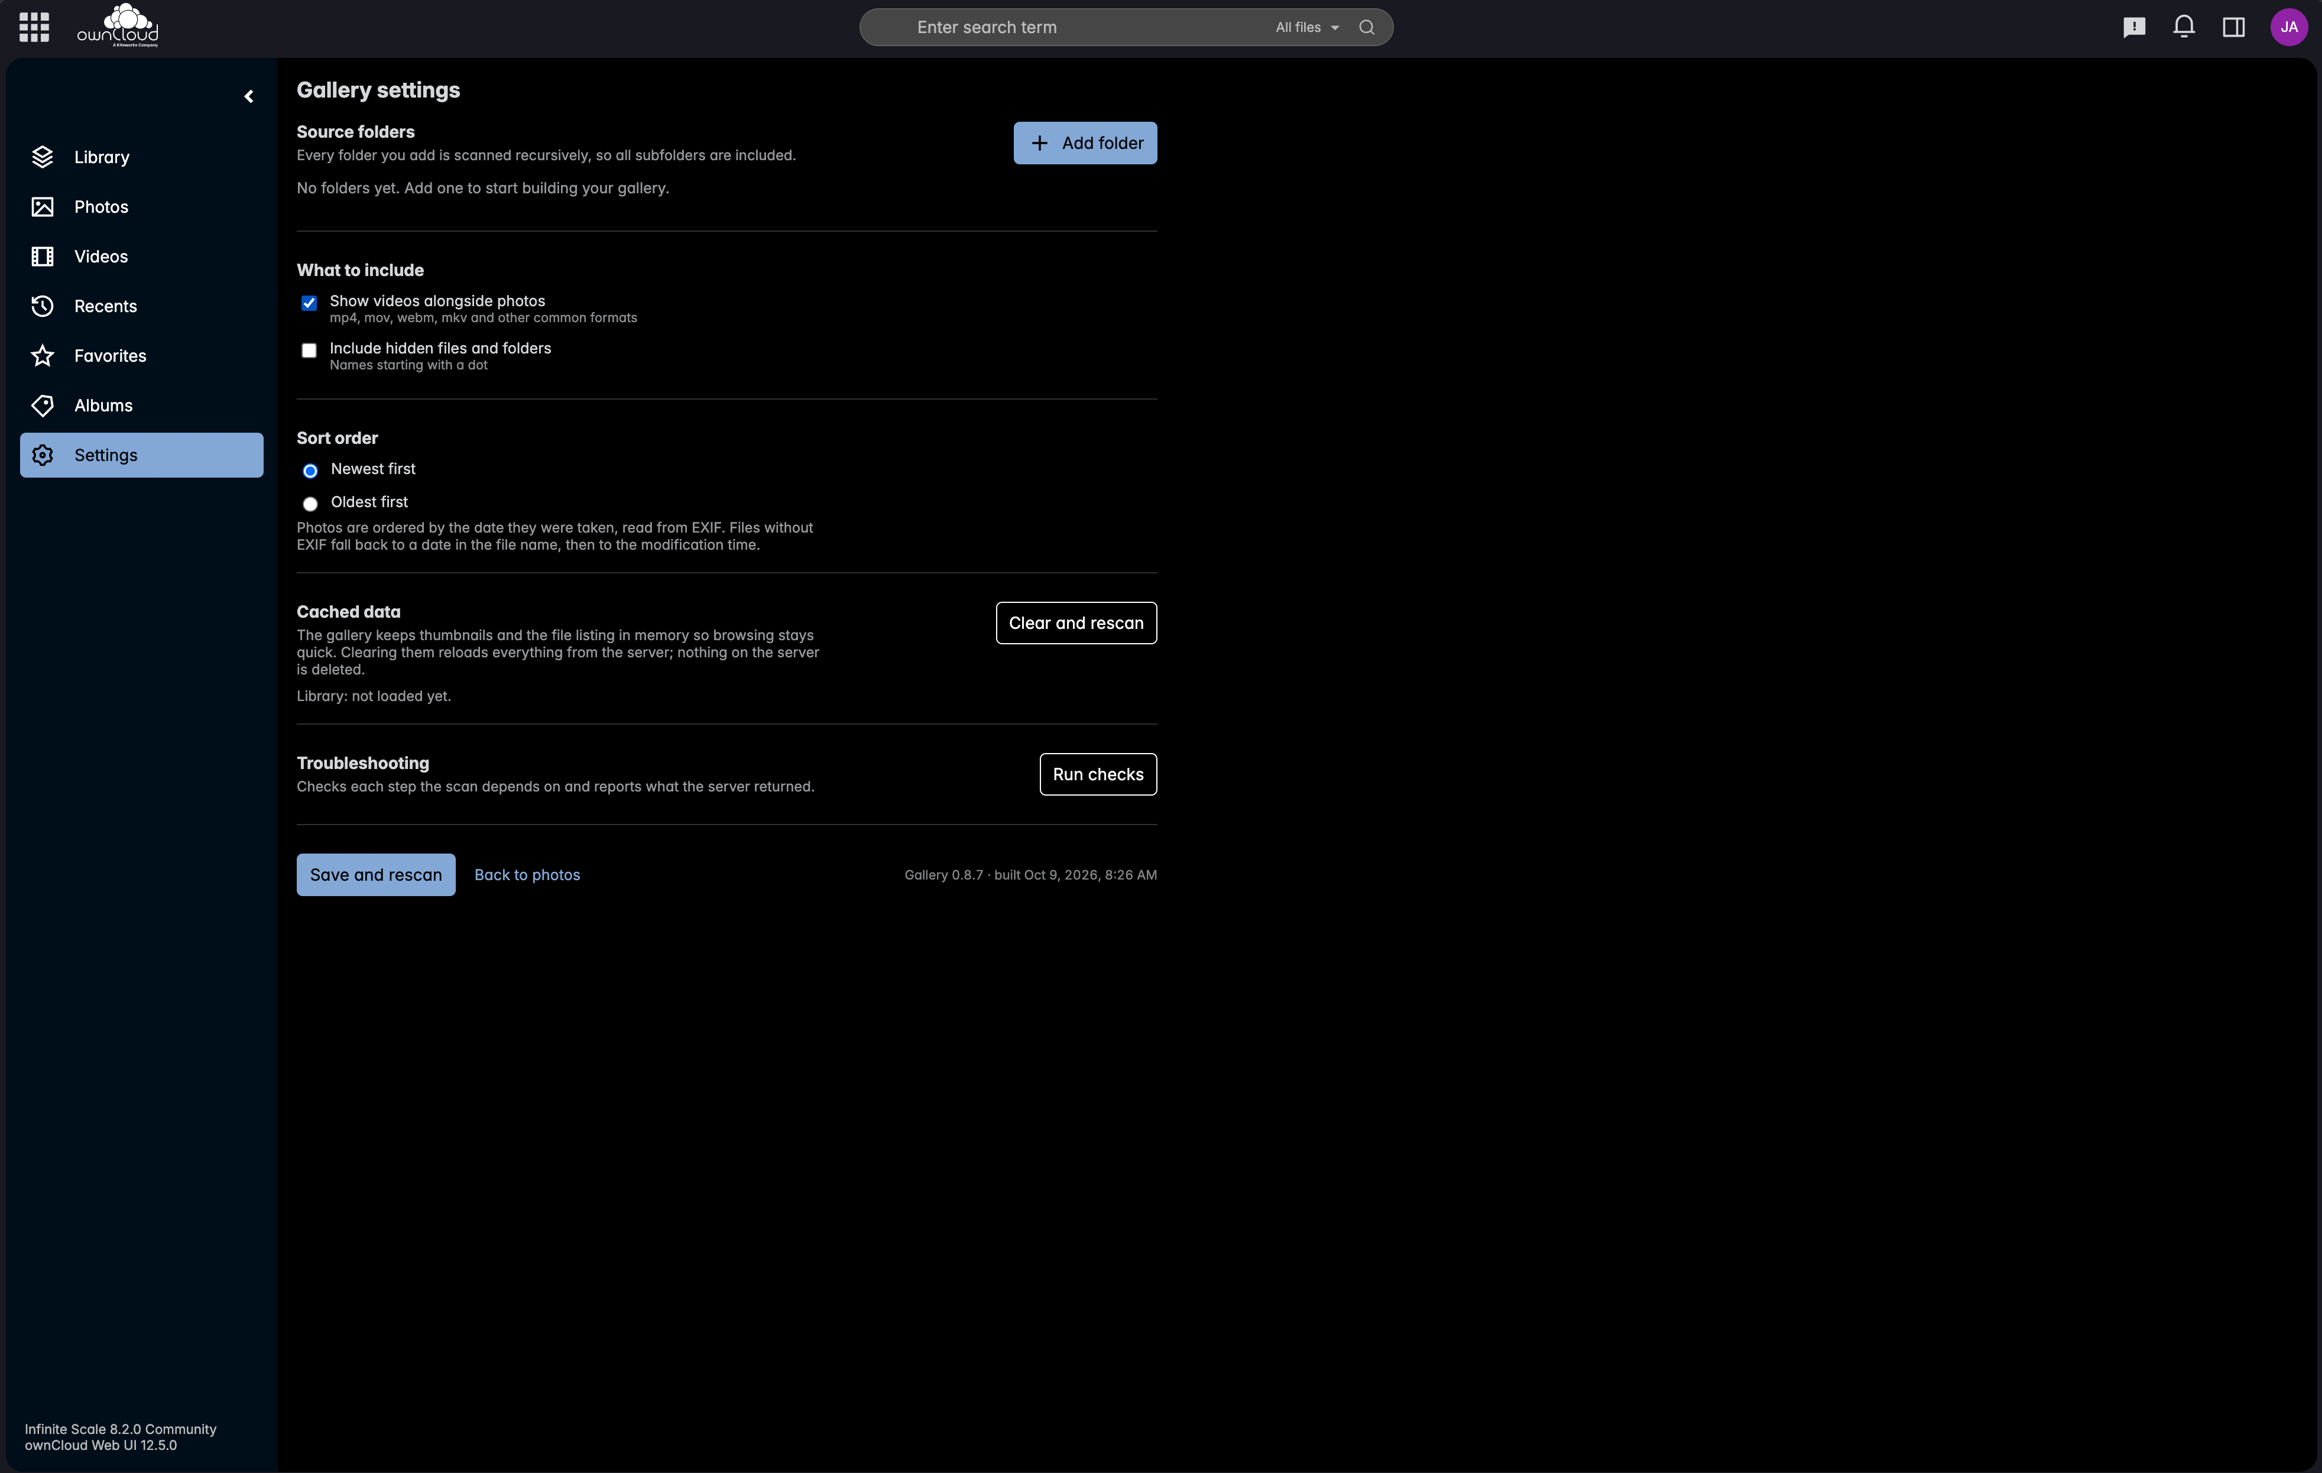
Task: Click Clear and rescan
Action: point(1076,623)
